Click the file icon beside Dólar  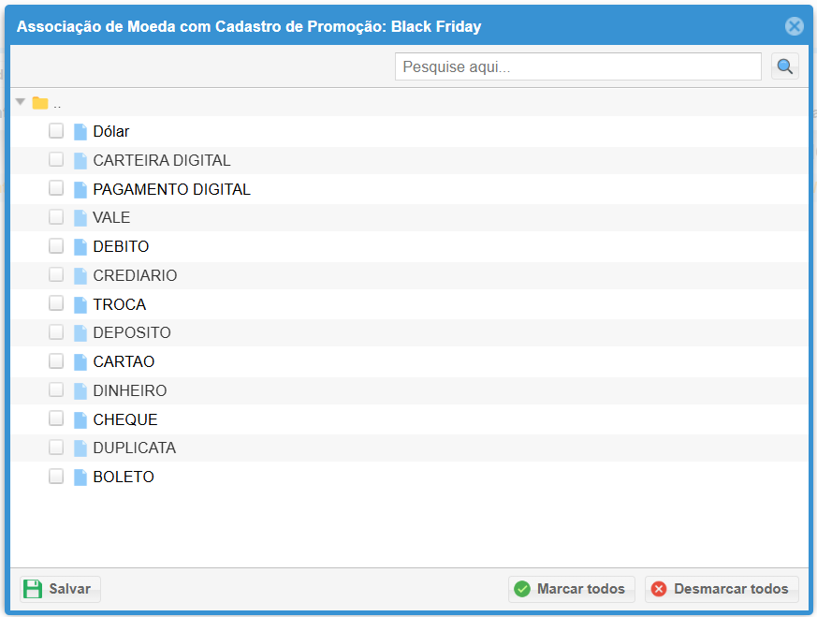(80, 132)
